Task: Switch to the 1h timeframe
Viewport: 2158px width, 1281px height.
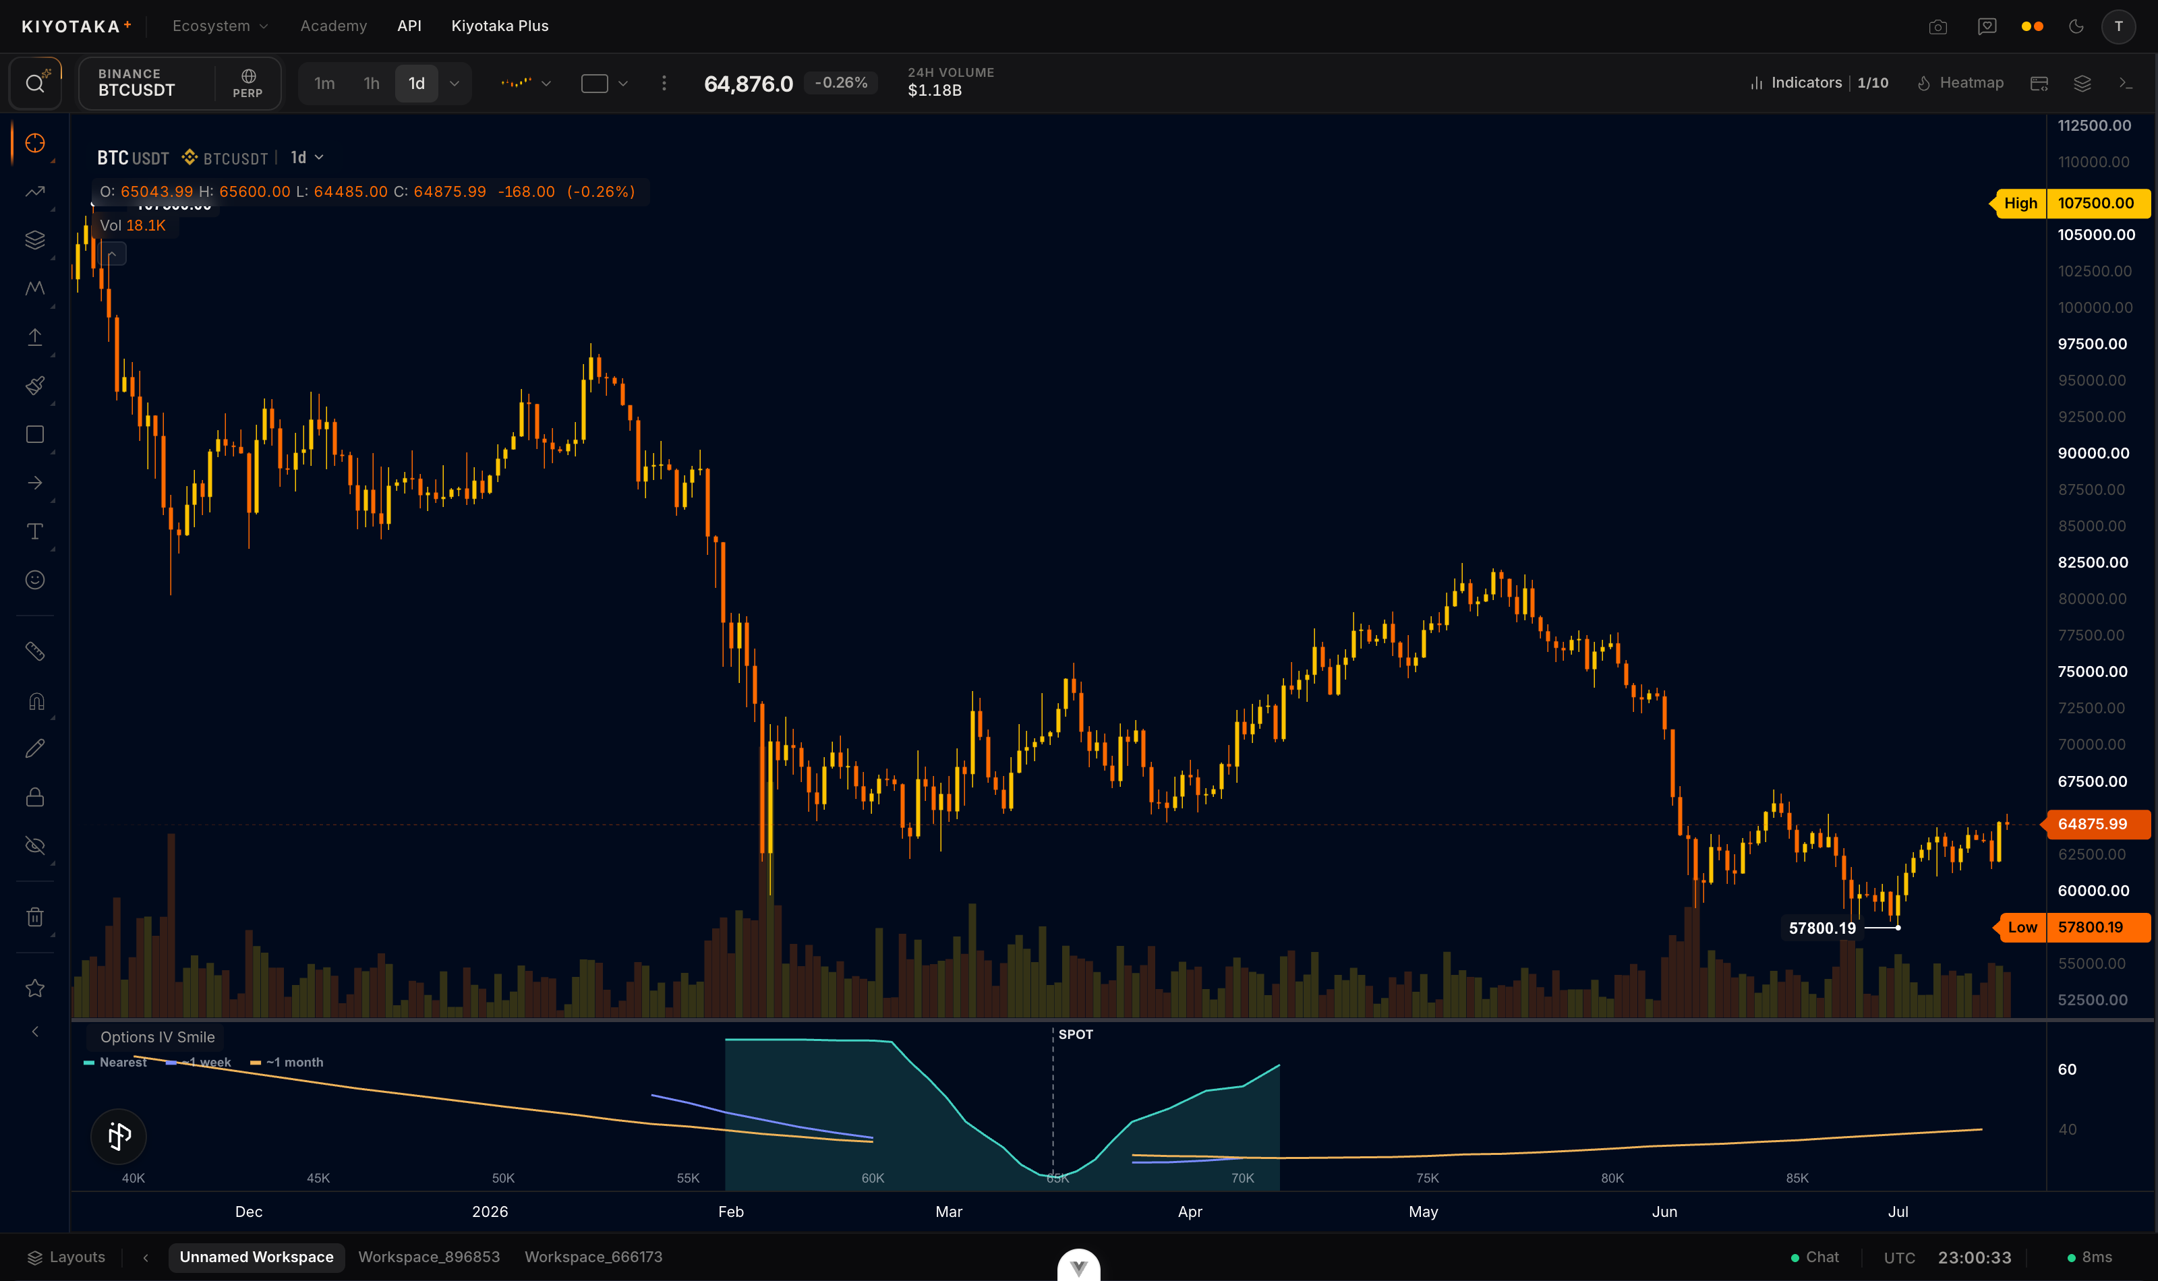Action: pyautogui.click(x=371, y=84)
